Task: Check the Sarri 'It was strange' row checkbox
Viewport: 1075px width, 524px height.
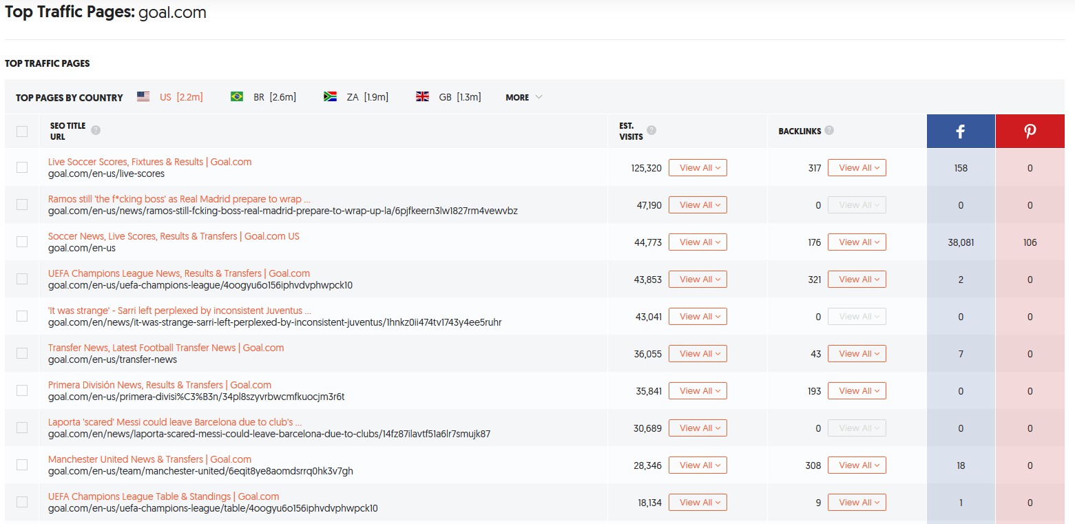Action: tap(22, 316)
